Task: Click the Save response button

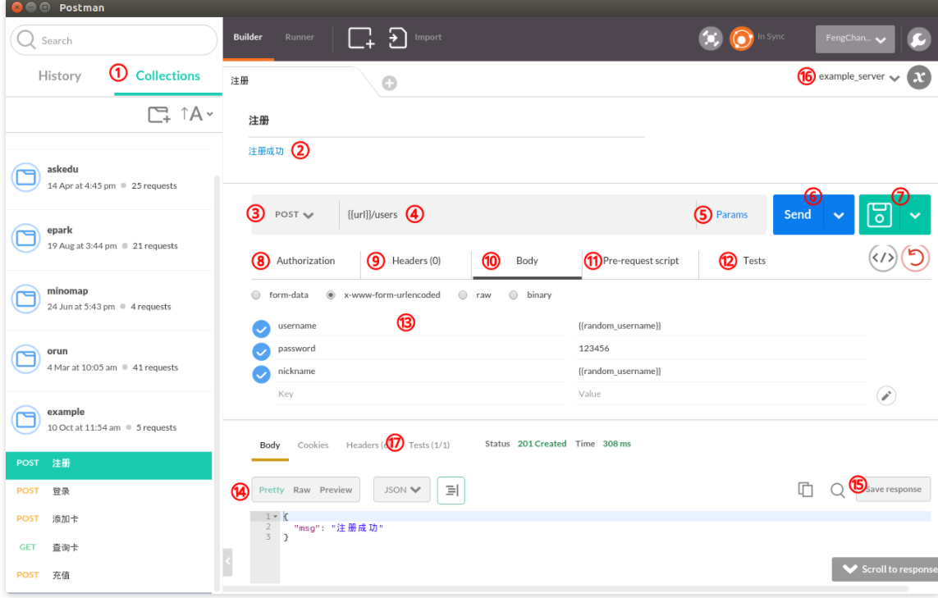Action: 893,489
